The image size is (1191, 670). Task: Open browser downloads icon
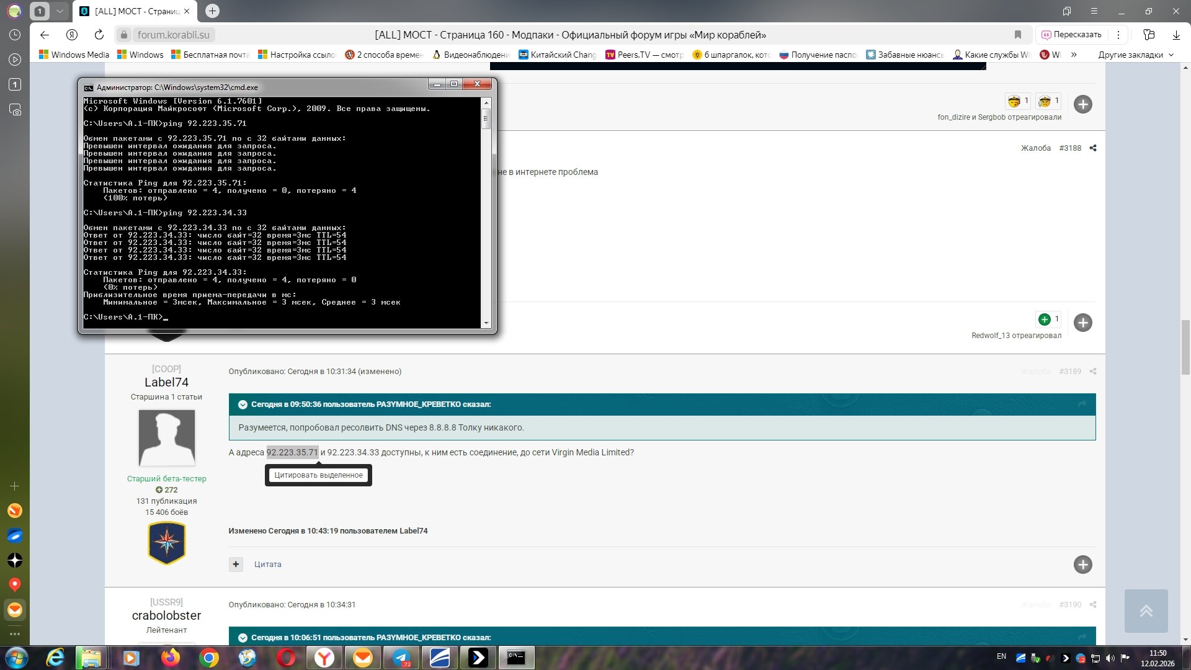tap(1176, 35)
